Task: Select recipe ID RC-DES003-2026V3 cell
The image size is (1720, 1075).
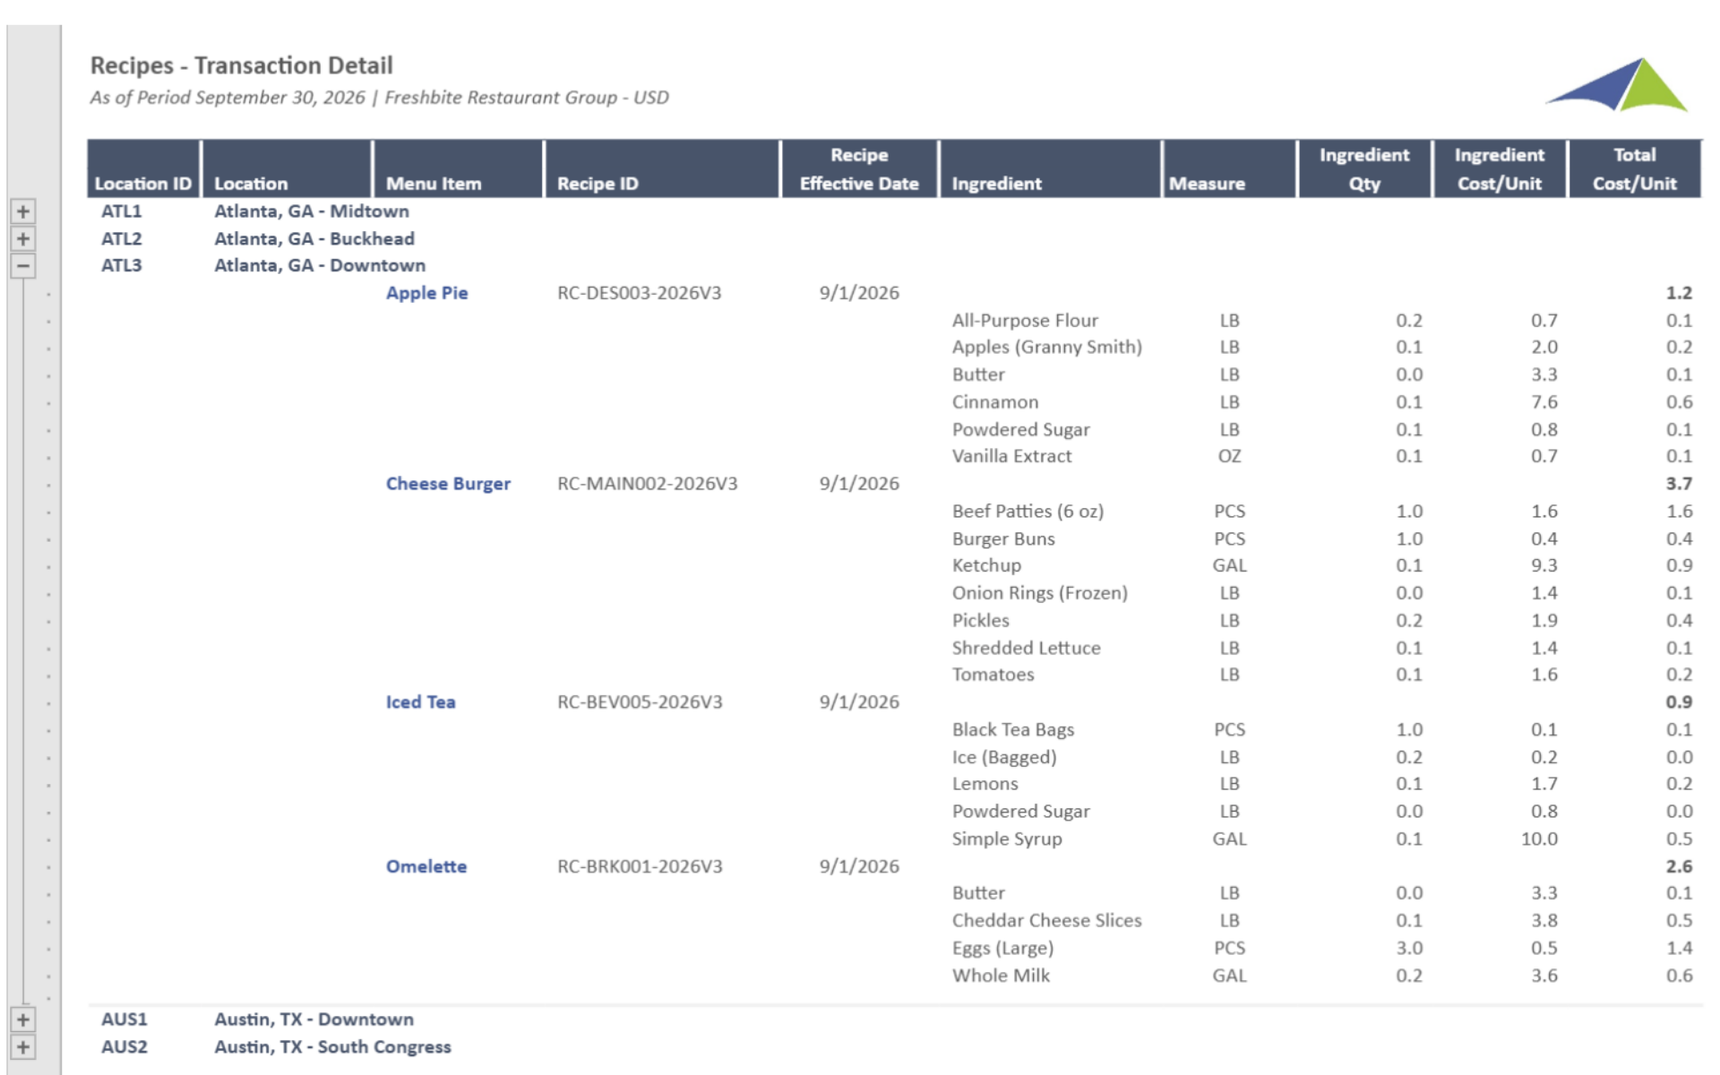Action: [x=639, y=293]
